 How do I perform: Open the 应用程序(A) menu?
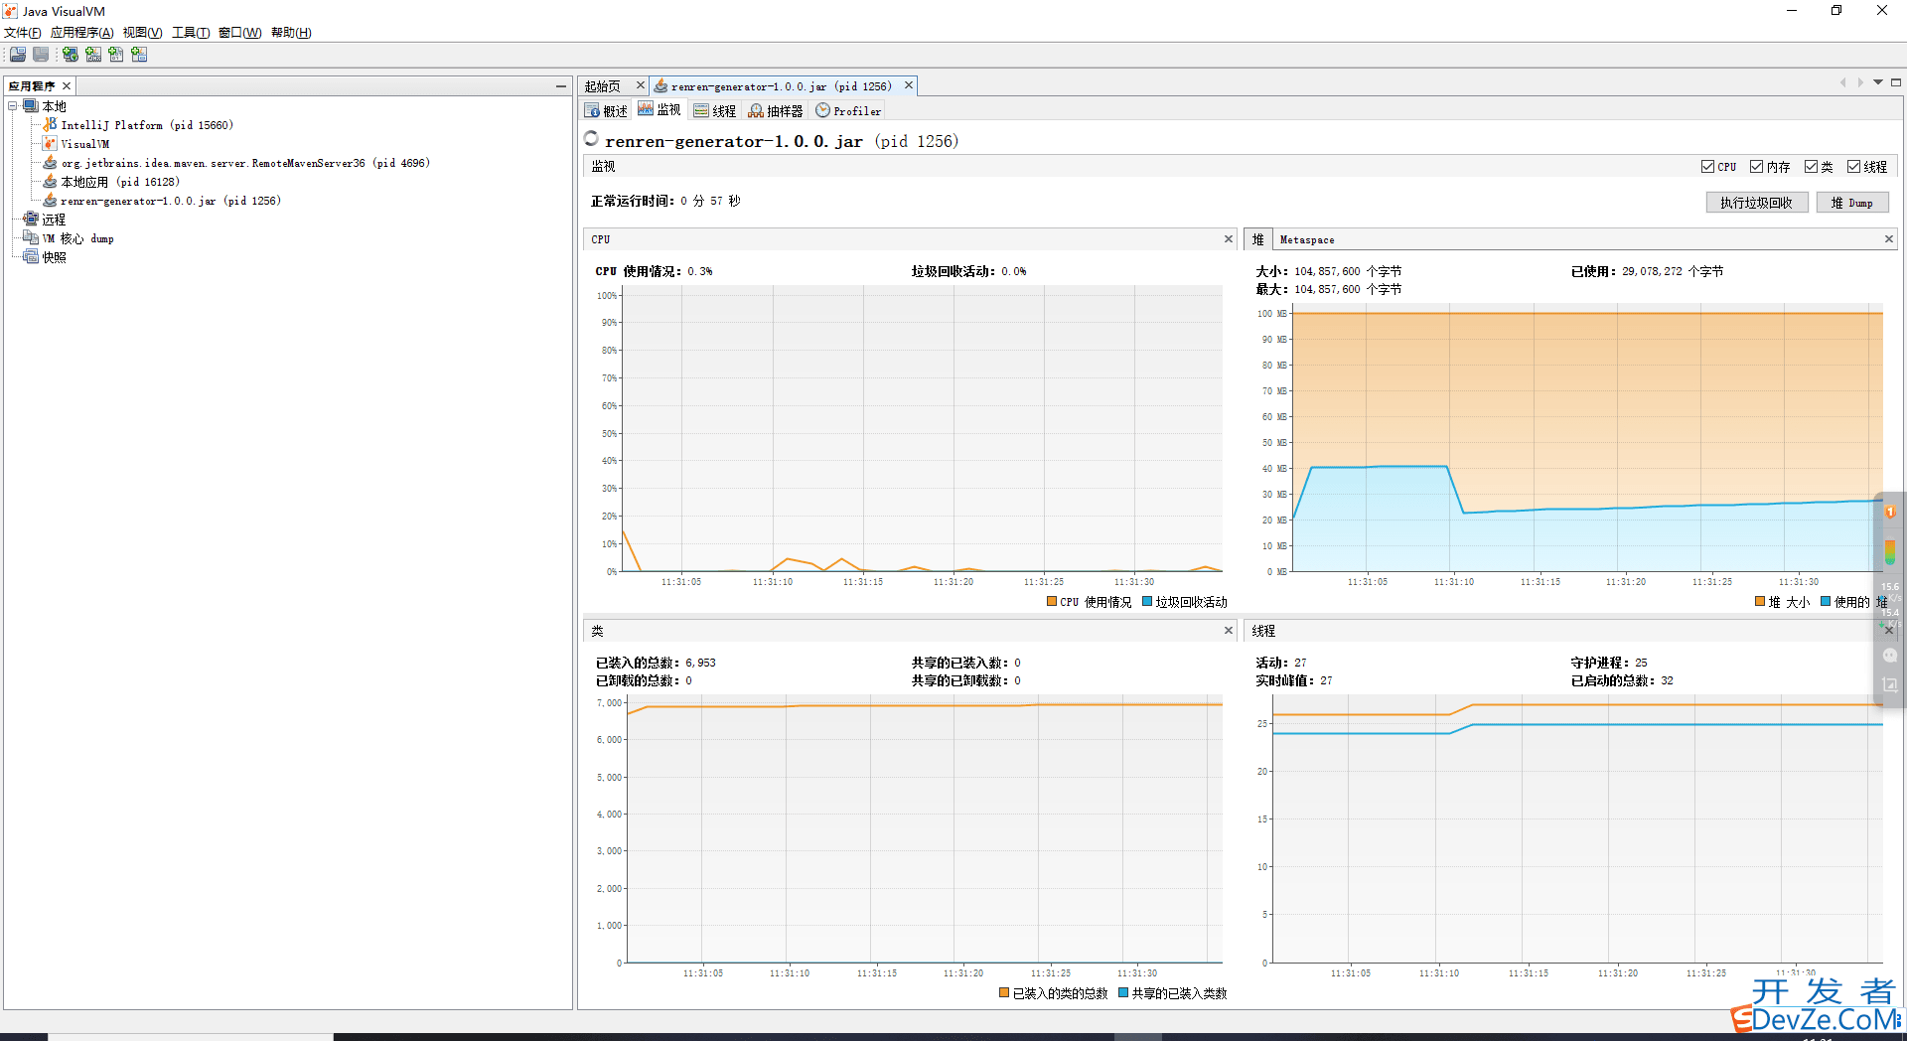pos(81,33)
